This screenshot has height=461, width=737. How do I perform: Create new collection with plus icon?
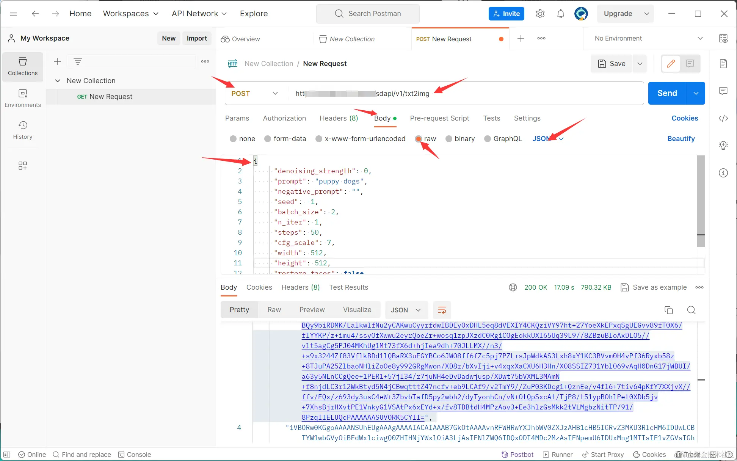tap(58, 61)
